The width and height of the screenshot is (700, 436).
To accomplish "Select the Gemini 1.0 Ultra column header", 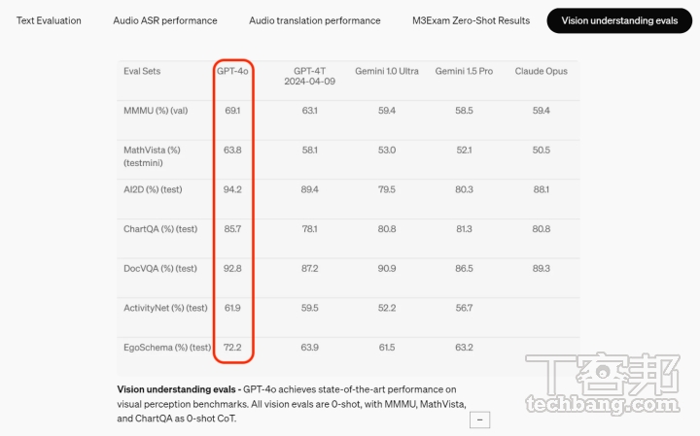I will [x=386, y=71].
